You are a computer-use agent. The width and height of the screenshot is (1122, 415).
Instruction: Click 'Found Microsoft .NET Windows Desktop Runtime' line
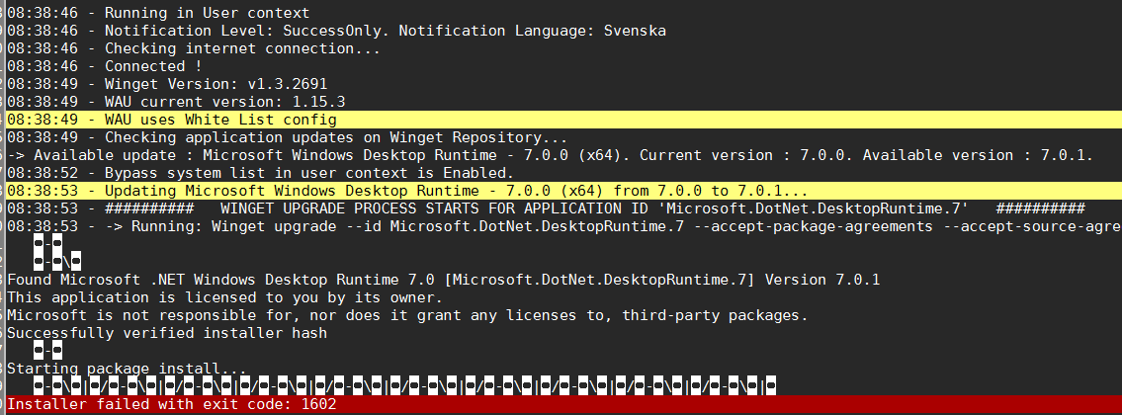point(444,280)
